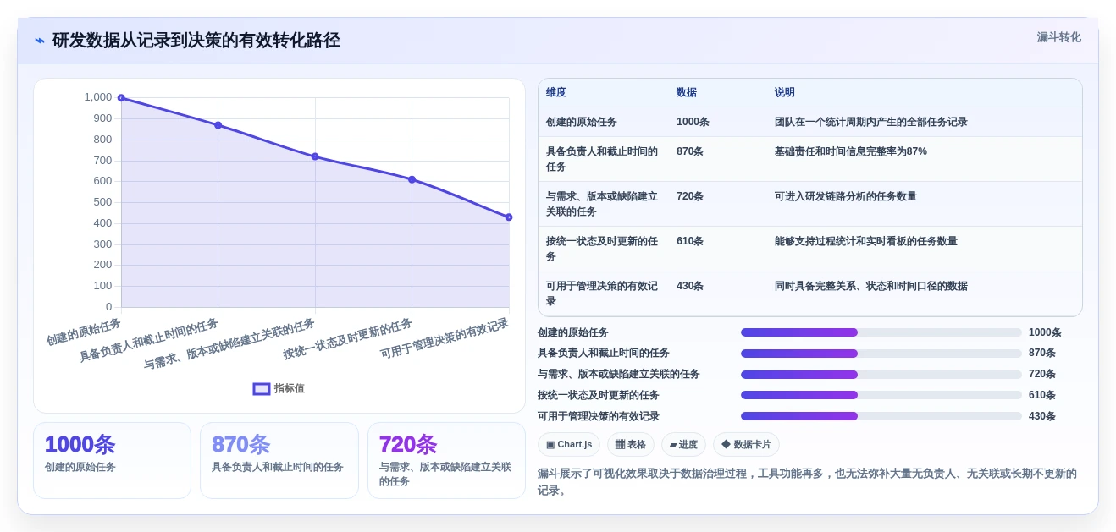This screenshot has width=1116, height=532.
Task: Click the 维度 column header
Action: 556,93
